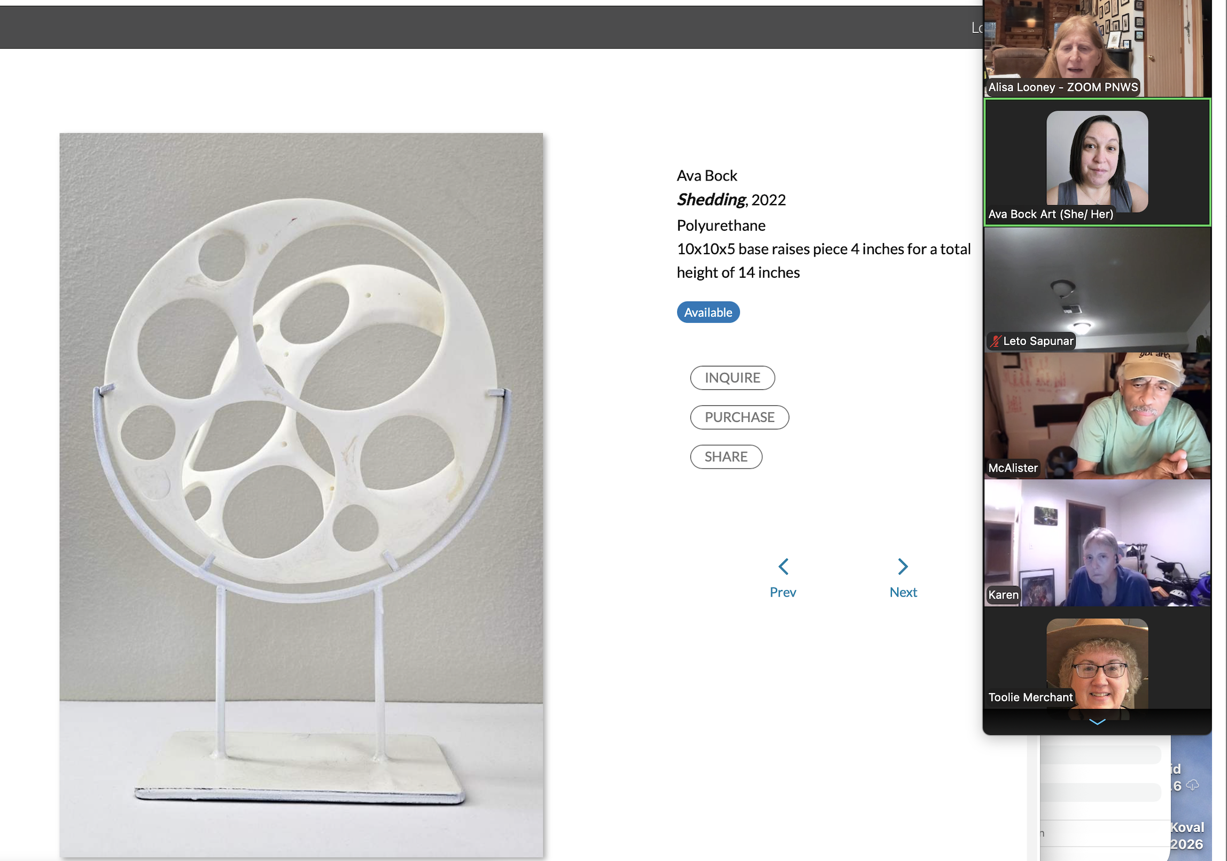
Task: Select Leto Sapunar's video tile
Action: pos(1097,289)
